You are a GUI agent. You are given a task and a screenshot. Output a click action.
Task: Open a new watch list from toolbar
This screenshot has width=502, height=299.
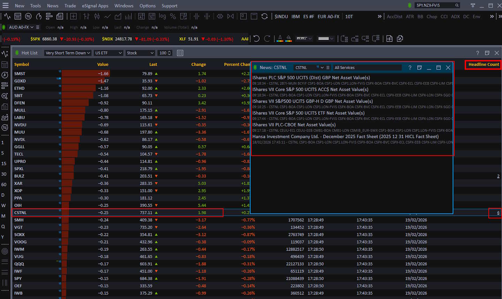coord(18,16)
